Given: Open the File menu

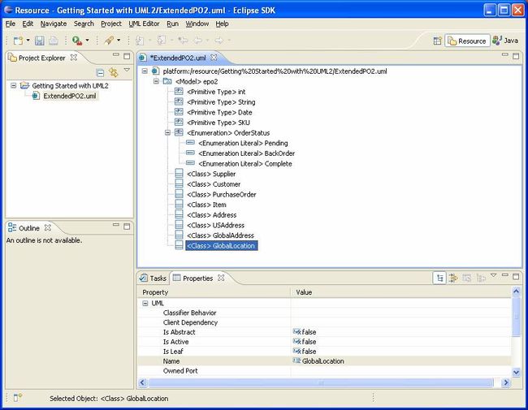Looking at the screenshot, I should pyautogui.click(x=11, y=24).
